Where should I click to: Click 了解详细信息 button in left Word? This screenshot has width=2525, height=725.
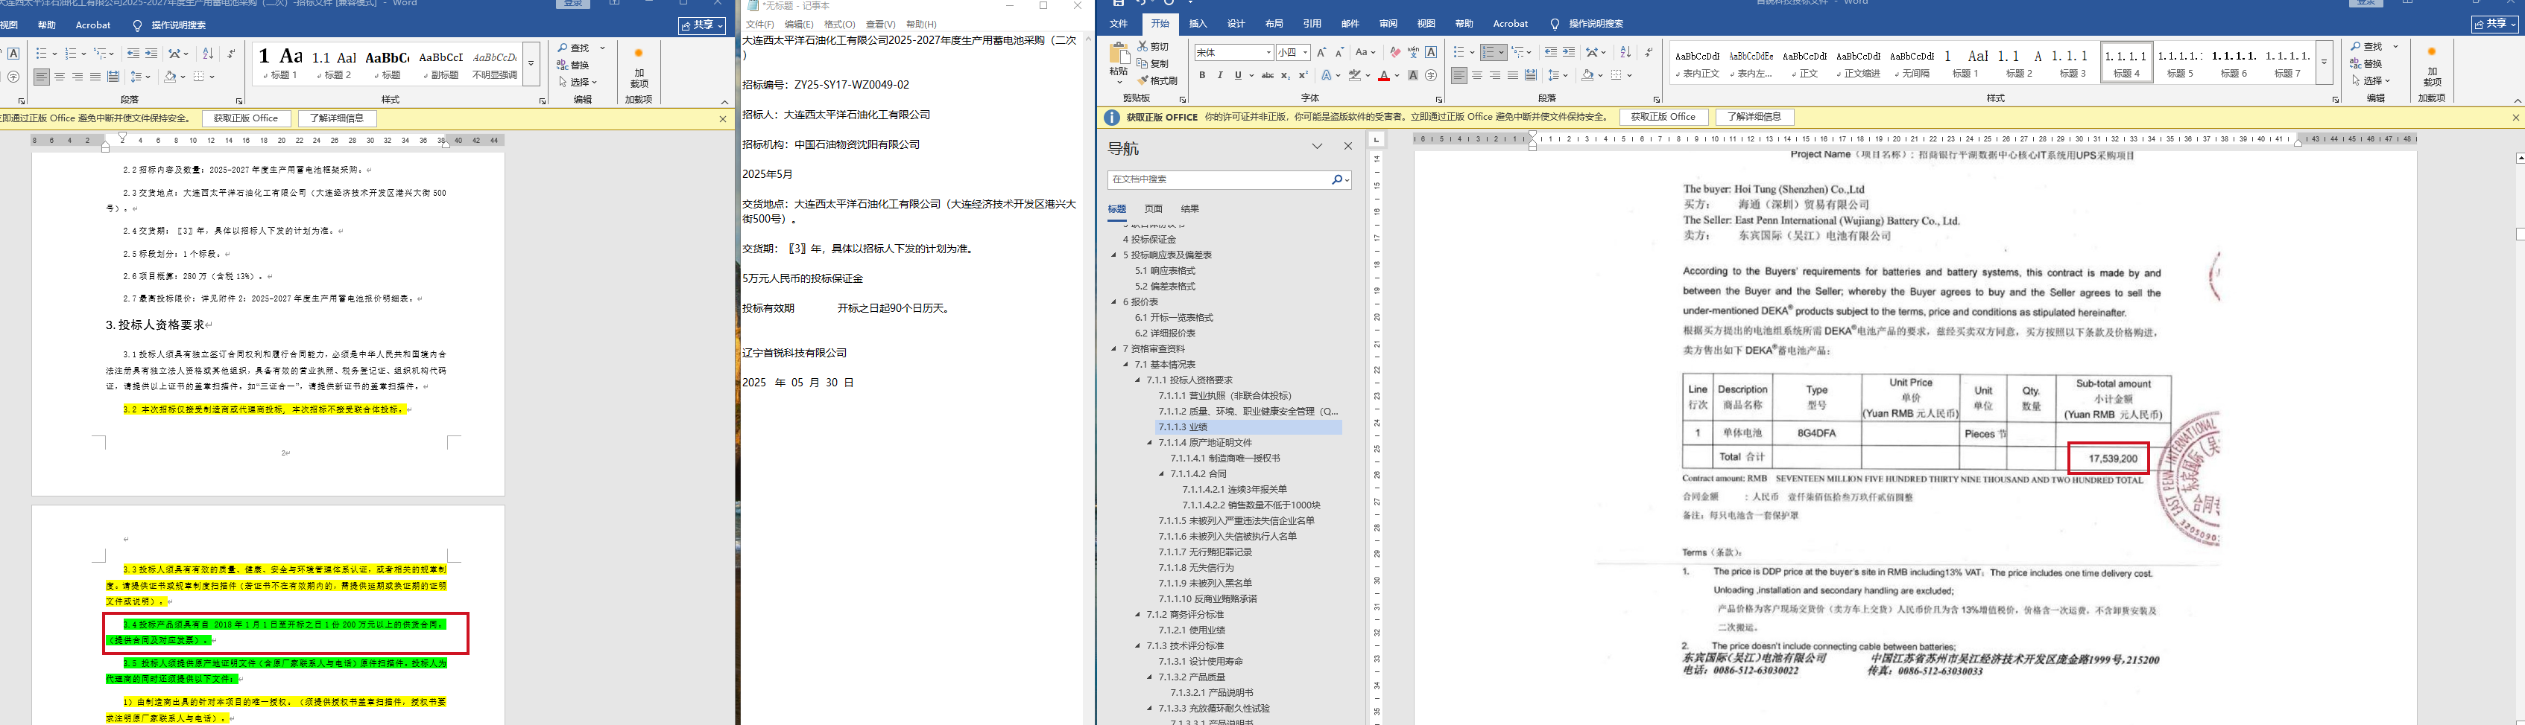tap(337, 118)
